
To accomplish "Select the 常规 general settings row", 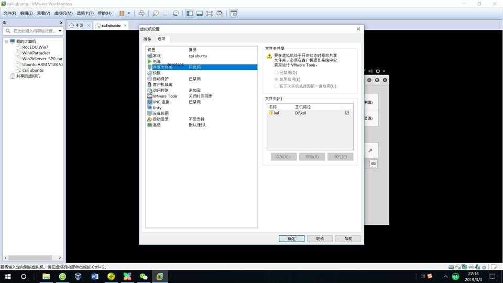I will [202, 56].
